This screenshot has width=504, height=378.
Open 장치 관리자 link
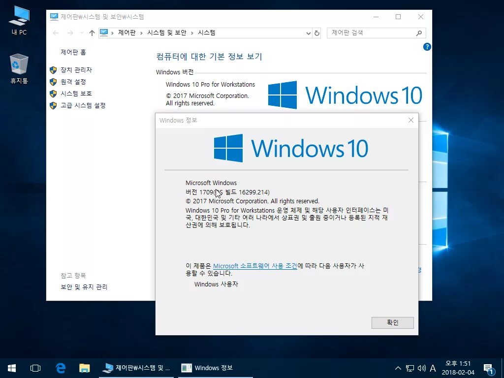click(76, 70)
